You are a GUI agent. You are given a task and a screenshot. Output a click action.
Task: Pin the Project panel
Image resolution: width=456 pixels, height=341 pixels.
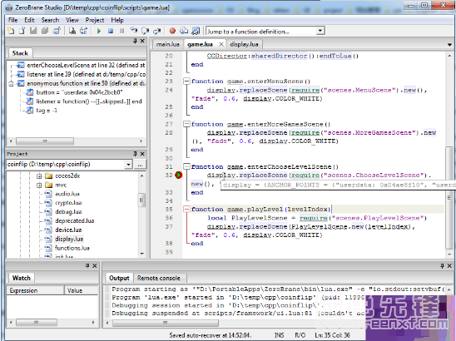(135, 154)
